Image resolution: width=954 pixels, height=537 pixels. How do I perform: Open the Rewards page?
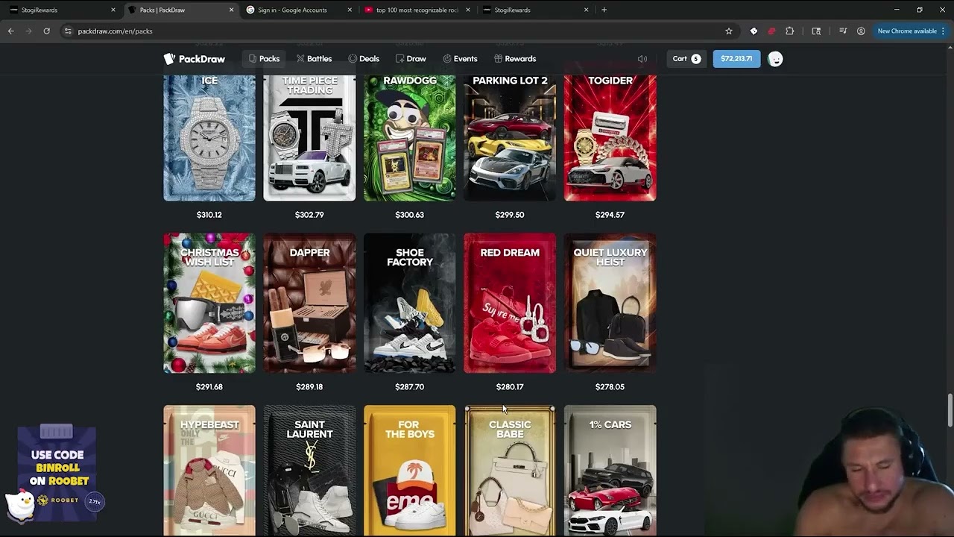tap(515, 59)
